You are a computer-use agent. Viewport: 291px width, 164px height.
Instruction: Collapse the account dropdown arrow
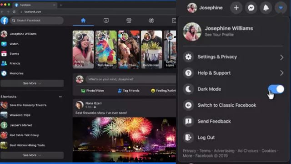click(281, 8)
